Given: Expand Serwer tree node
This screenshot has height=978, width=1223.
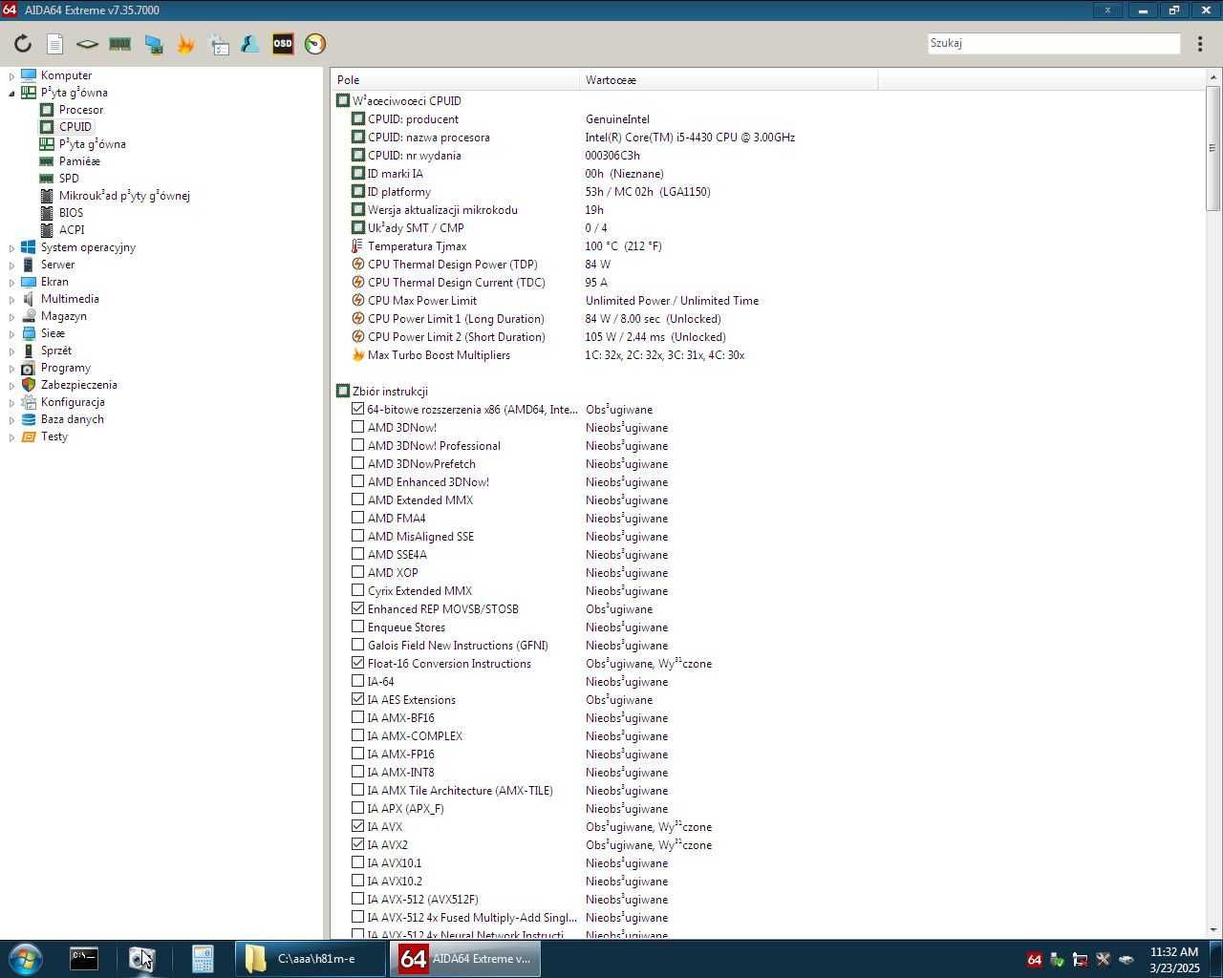Looking at the screenshot, I should click(11, 265).
